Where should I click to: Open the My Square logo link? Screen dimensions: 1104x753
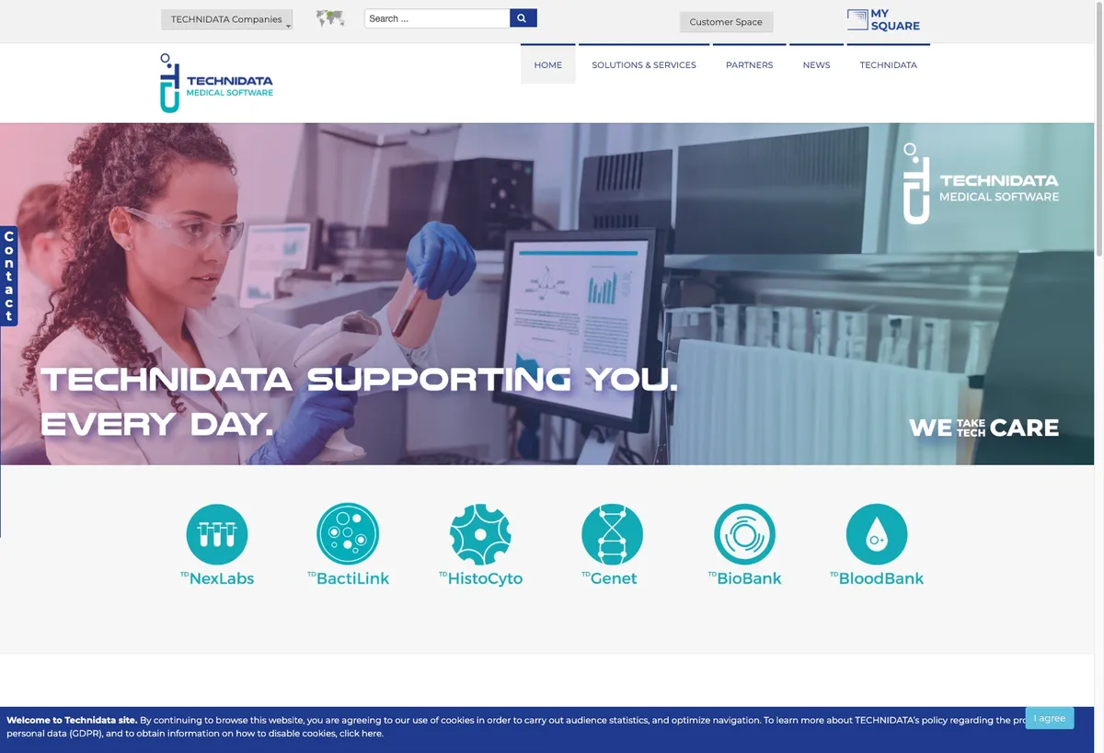pos(883,20)
